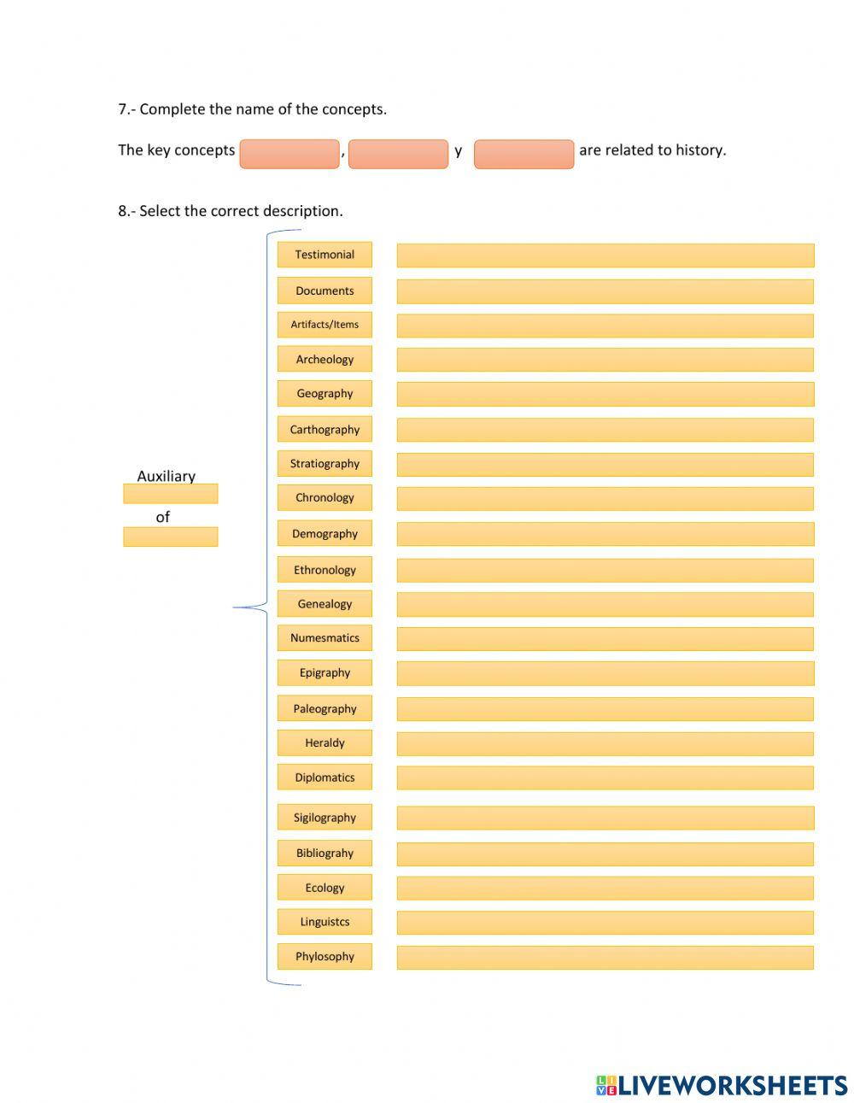Open the description dropdown next to Phylosophy
The width and height of the screenshot is (854, 1103).
coord(605,957)
